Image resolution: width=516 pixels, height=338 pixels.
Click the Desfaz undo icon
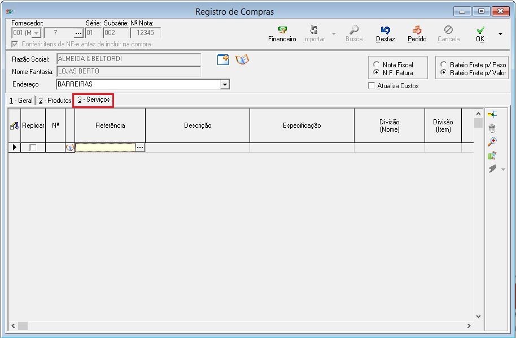tap(385, 33)
